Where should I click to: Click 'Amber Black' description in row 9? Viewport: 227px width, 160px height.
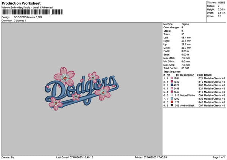tap(187, 106)
